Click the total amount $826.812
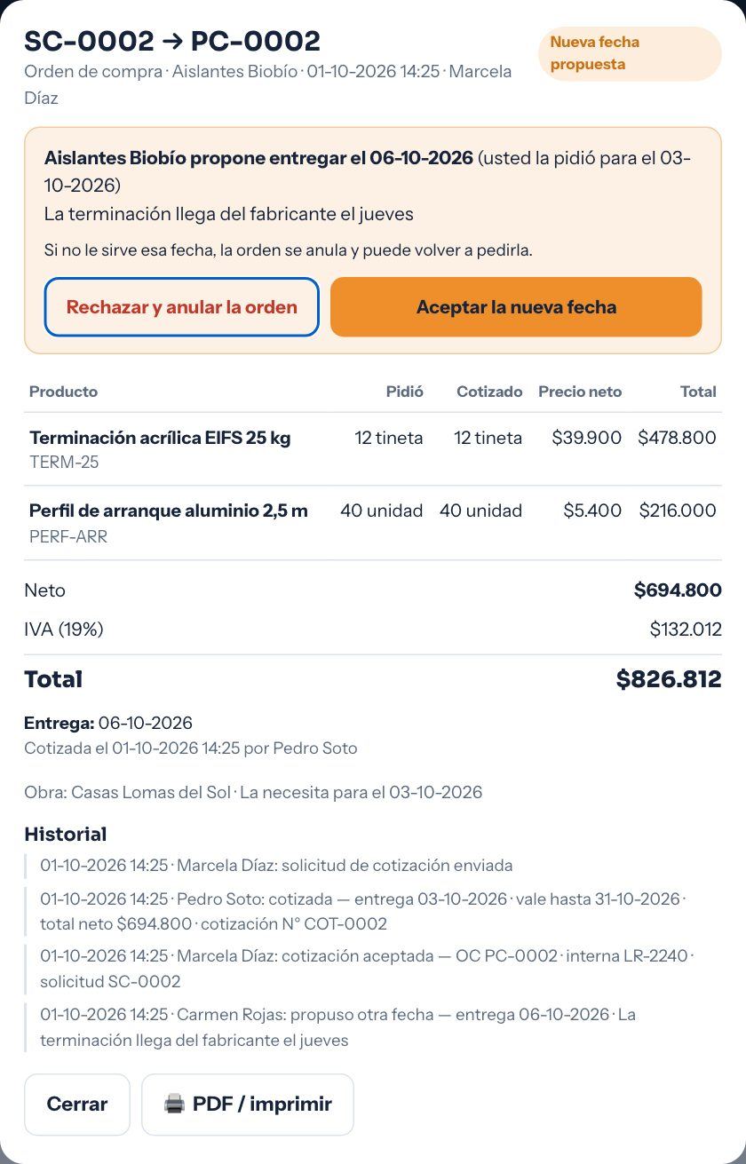The image size is (746, 1164). point(669,679)
